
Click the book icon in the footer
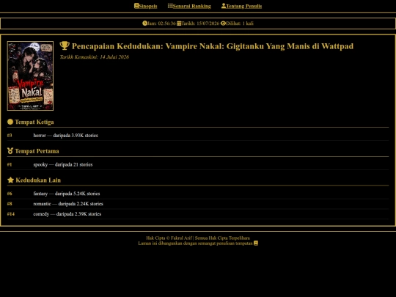tap(256, 243)
